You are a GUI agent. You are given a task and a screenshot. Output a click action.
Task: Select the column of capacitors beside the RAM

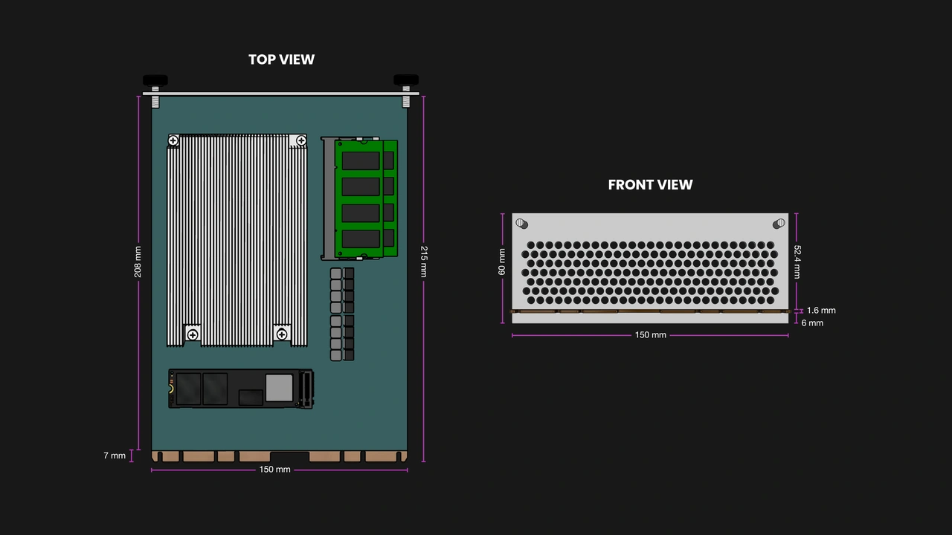pos(341,312)
